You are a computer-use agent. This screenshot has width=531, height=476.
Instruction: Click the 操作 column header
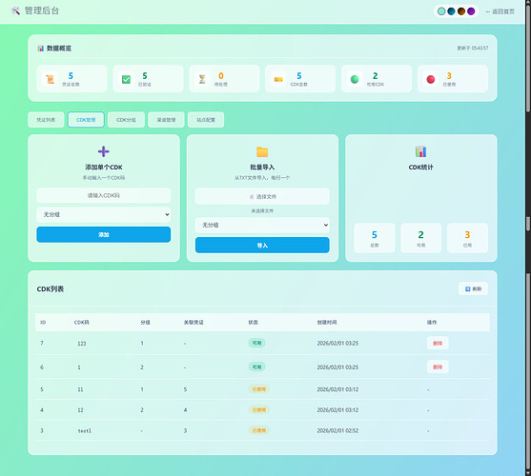(x=432, y=323)
